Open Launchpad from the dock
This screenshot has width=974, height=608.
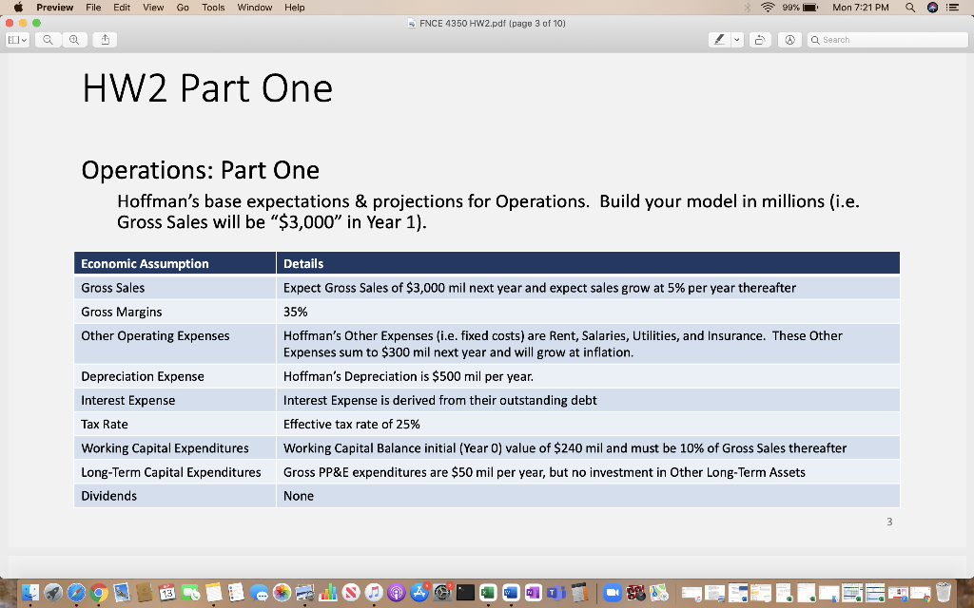click(x=53, y=593)
